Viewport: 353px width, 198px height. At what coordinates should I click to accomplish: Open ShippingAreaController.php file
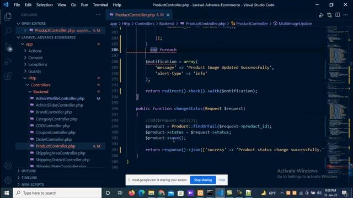[x=60, y=153]
